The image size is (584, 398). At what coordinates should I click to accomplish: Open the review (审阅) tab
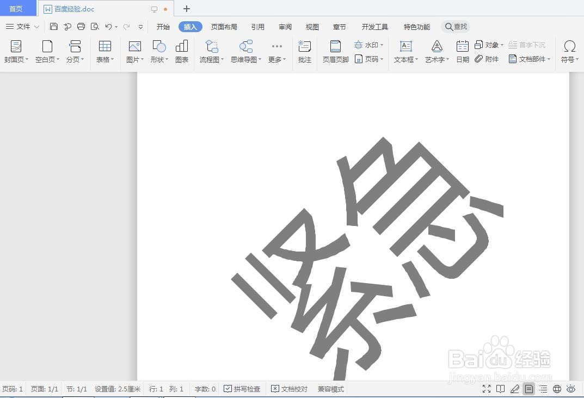[285, 27]
